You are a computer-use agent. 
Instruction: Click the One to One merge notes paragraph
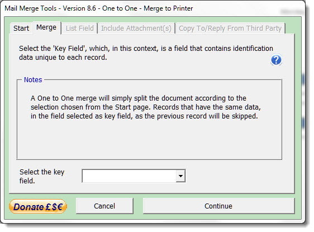click(x=146, y=107)
